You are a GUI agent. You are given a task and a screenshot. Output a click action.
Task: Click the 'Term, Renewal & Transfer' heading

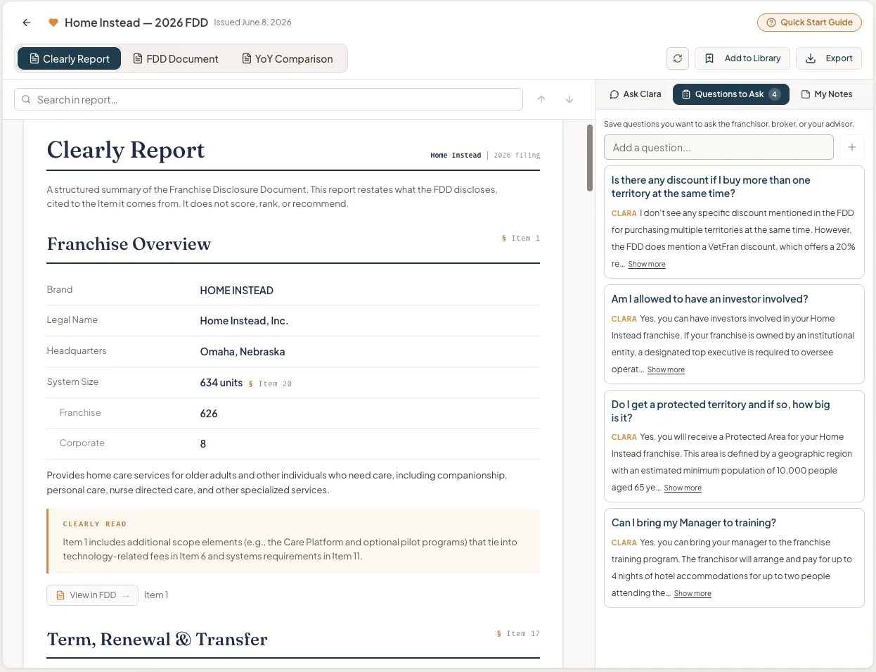coord(157,639)
